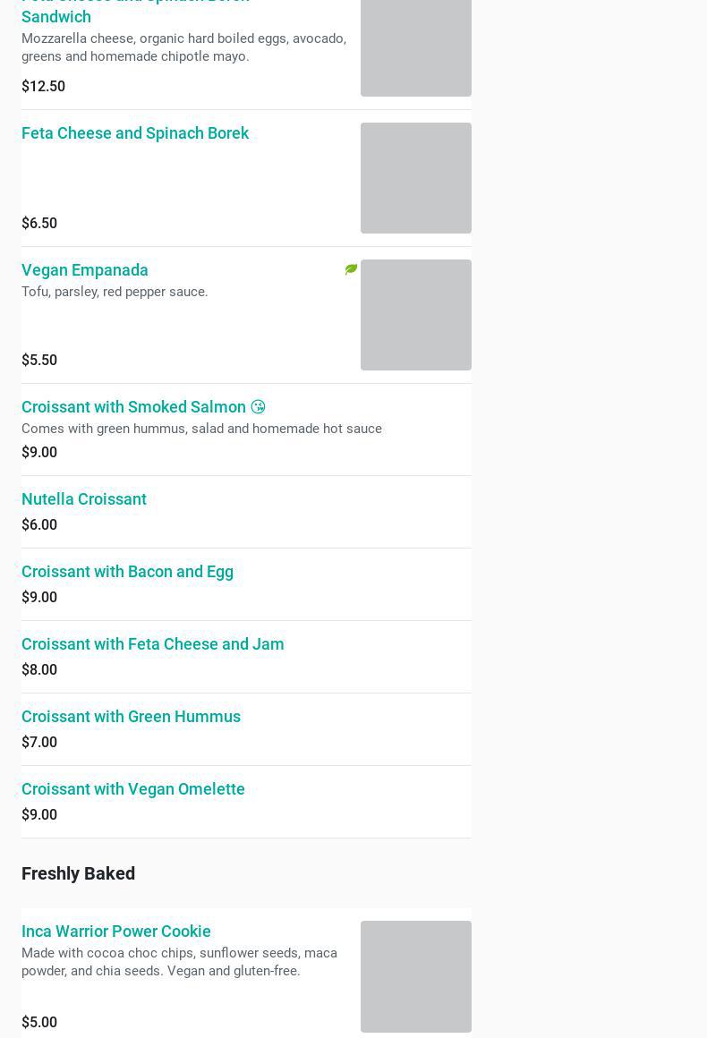This screenshot has height=1038, width=707.
Task: Open Feta Cheese and Spinach Borek item
Action: pos(135,133)
